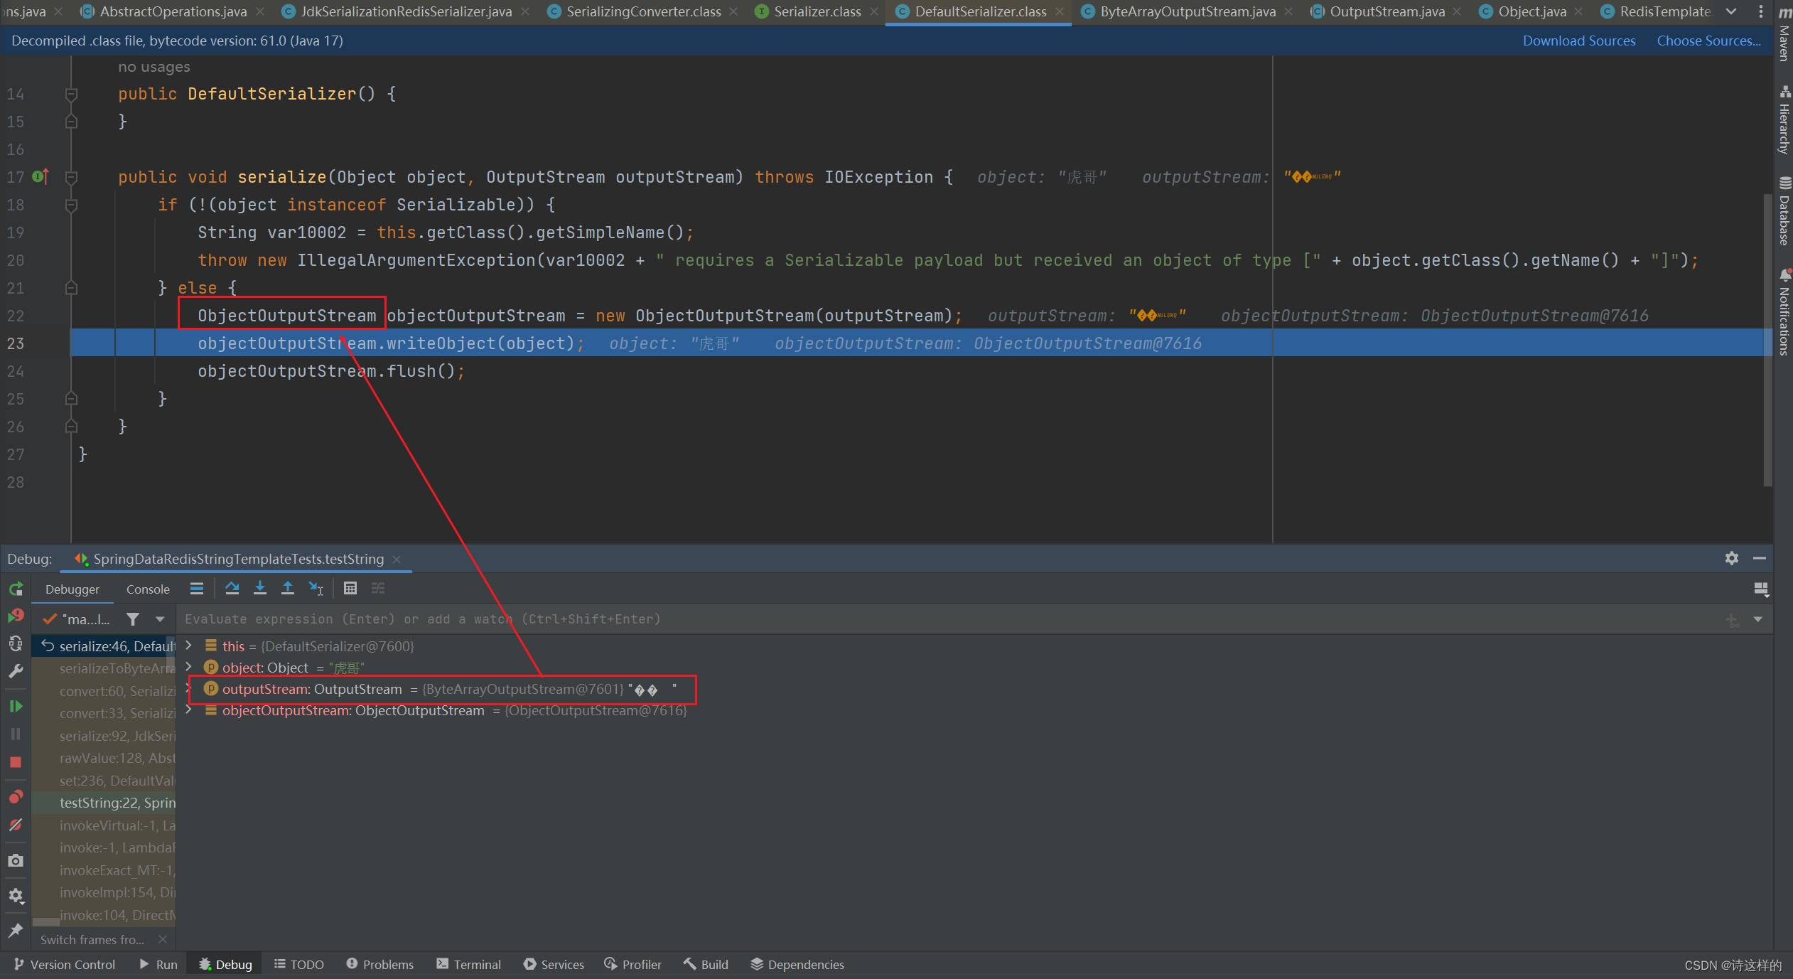Open the Notifications tool window
Screen dimensions: 1793x979
[x=1784, y=312]
